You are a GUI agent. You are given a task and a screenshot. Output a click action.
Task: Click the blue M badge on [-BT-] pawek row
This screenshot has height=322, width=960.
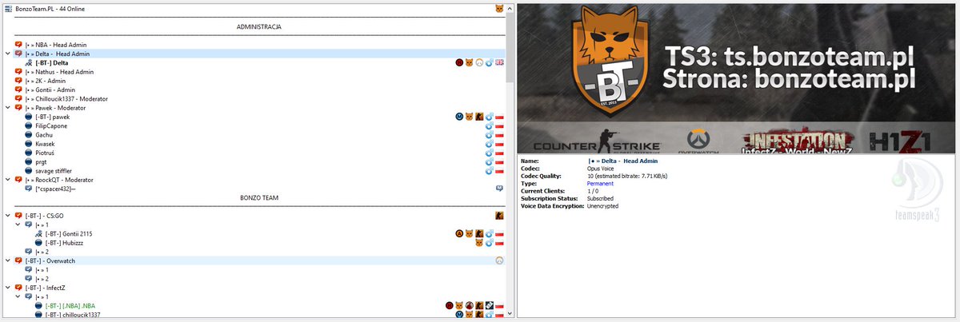[x=460, y=117]
